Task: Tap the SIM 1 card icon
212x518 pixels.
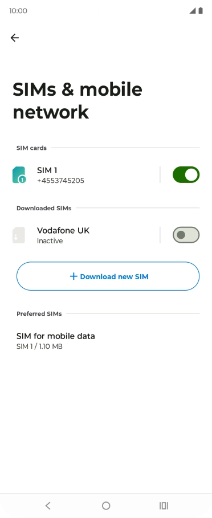Action: 19,175
